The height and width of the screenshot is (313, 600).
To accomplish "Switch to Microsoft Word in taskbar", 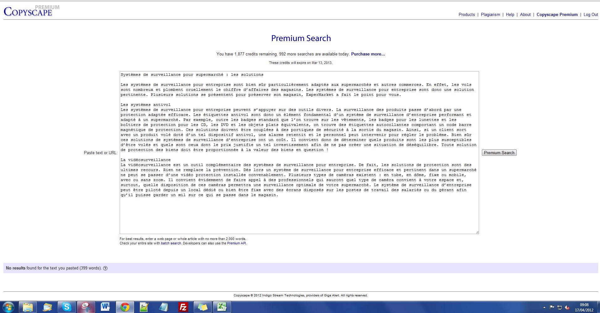I will click(x=105, y=307).
